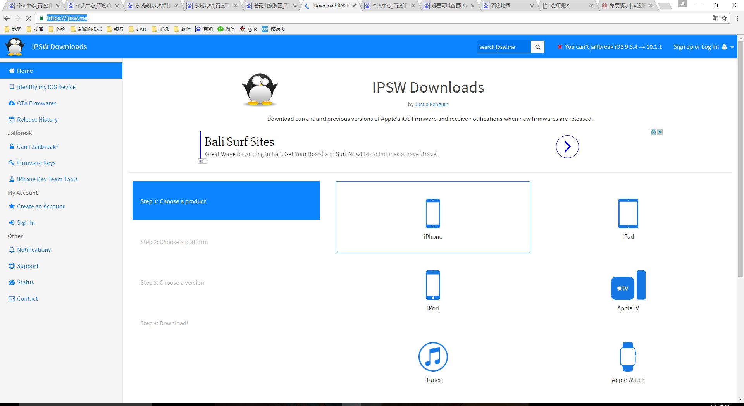This screenshot has height=406, width=744.
Task: Click the search magnifier button
Action: pyautogui.click(x=537, y=47)
